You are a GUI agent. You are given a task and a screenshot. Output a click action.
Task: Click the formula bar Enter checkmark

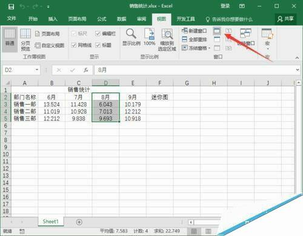(x=73, y=70)
